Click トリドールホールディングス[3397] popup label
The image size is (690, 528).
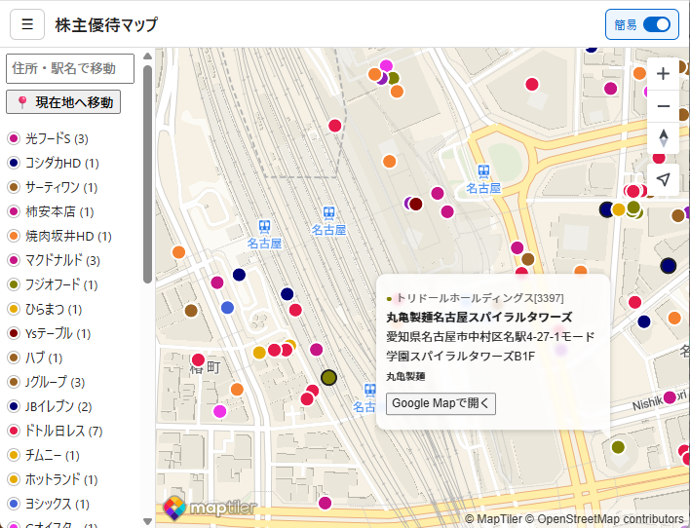(479, 298)
